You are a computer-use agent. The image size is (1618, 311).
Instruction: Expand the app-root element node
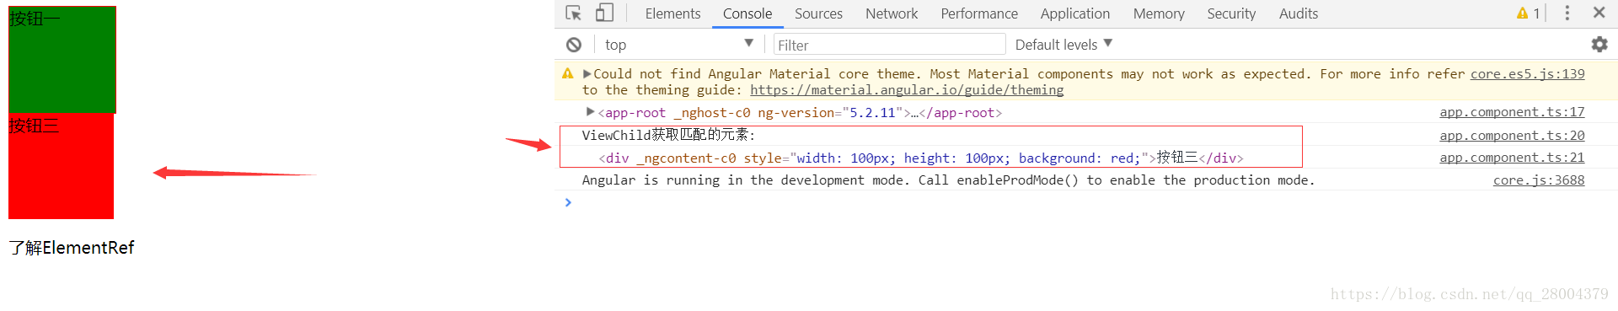(590, 112)
